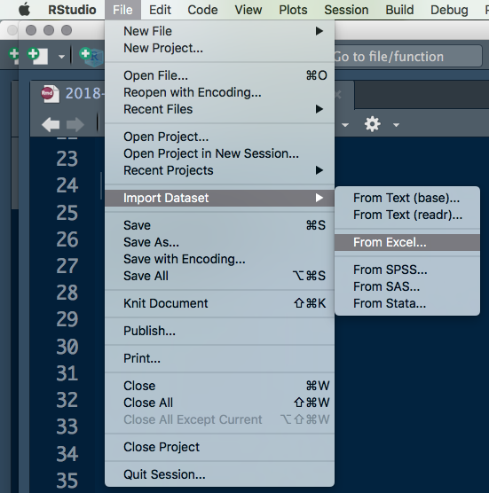
Task: Choose Quit Session... entry
Action: [219, 474]
